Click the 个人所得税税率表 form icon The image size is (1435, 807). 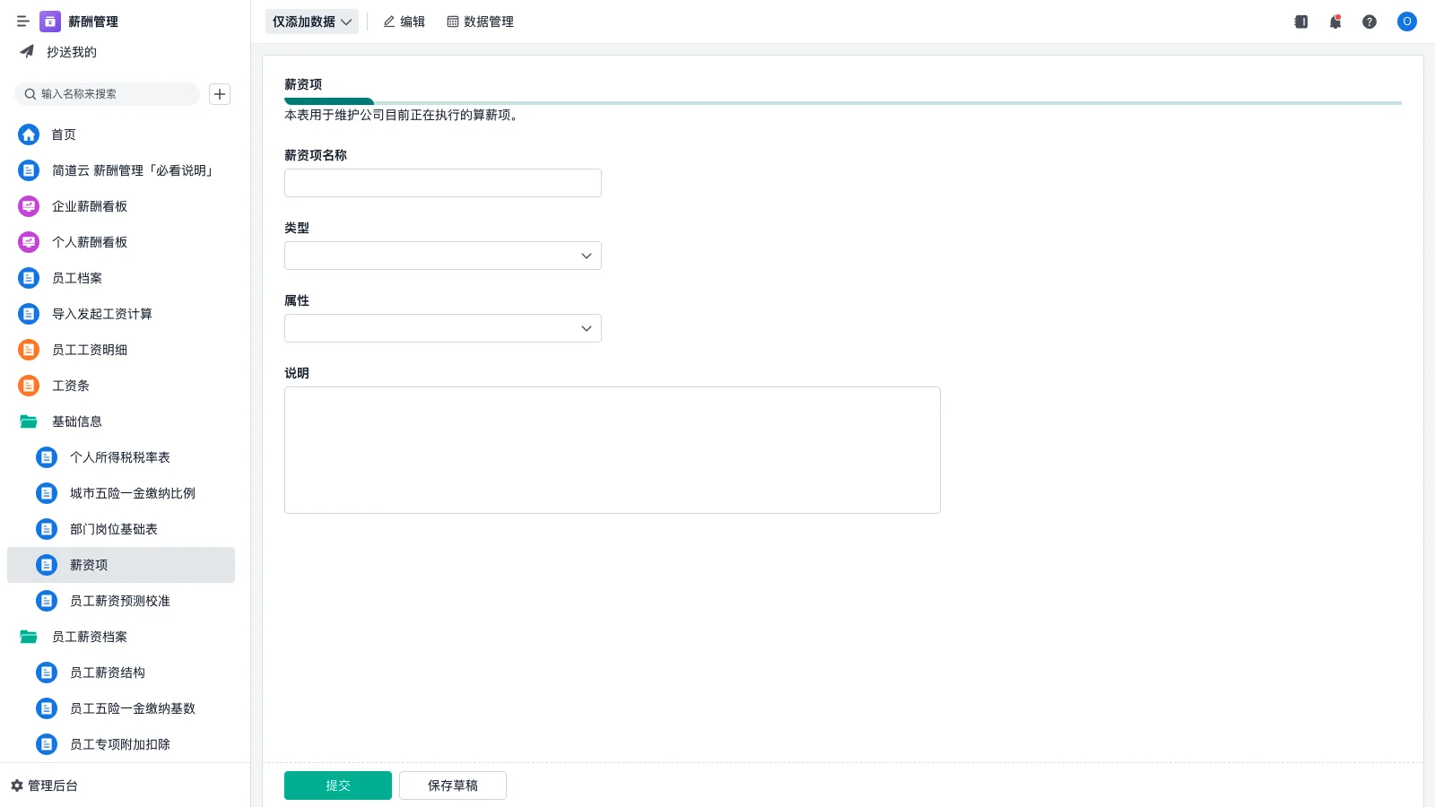pyautogui.click(x=47, y=457)
